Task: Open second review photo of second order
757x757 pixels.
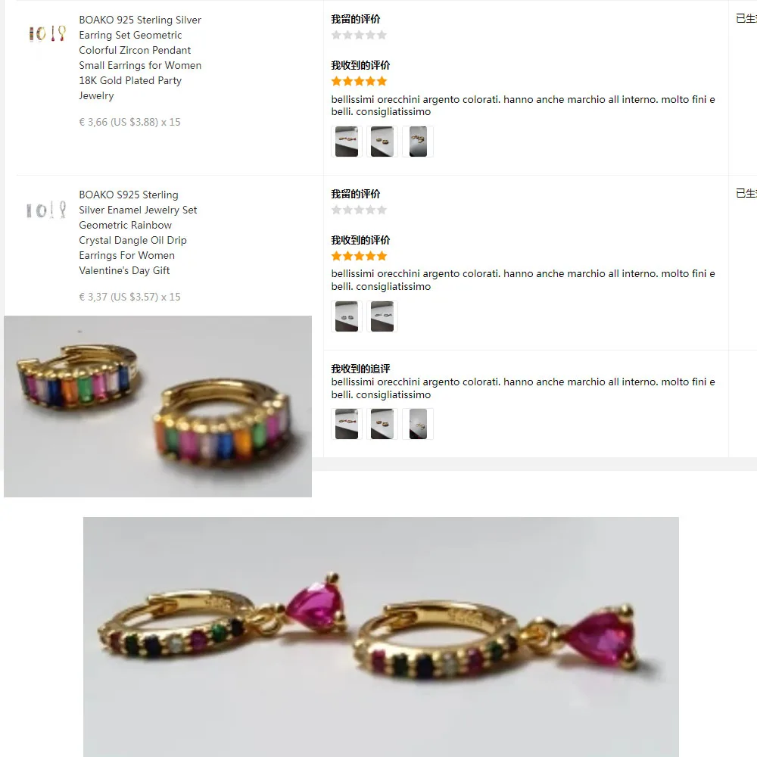Action: [382, 316]
